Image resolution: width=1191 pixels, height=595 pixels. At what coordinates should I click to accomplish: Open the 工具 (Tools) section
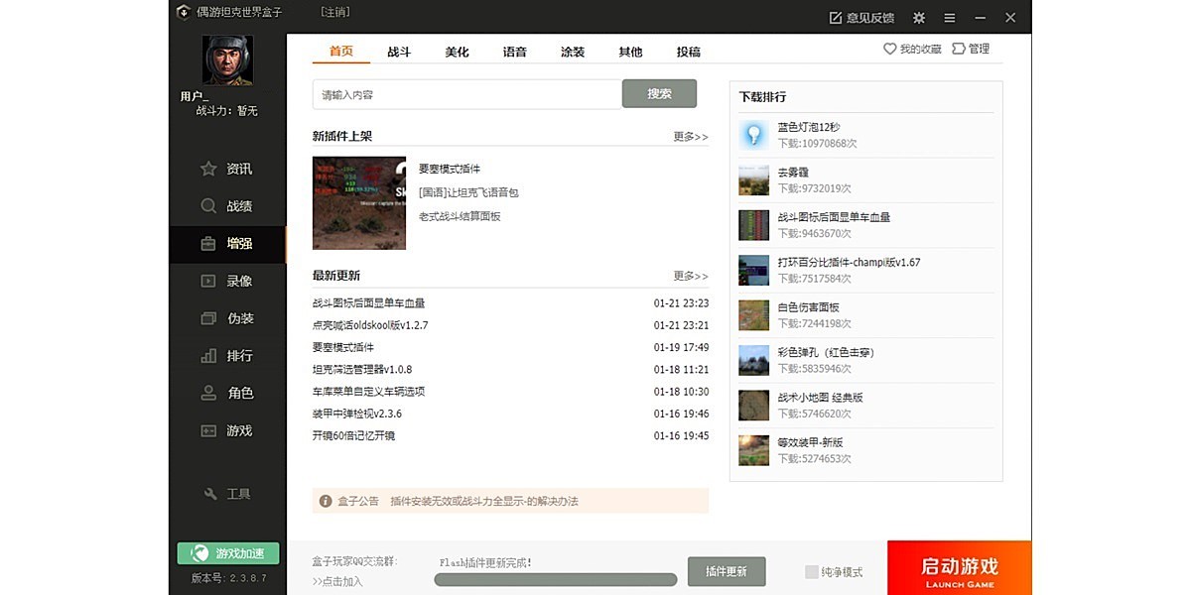point(228,494)
